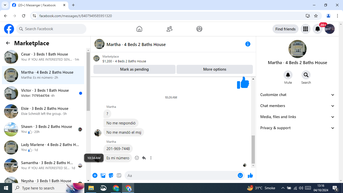Reply to the 'Es mi número' message
The height and width of the screenshot is (193, 343).
point(144,158)
